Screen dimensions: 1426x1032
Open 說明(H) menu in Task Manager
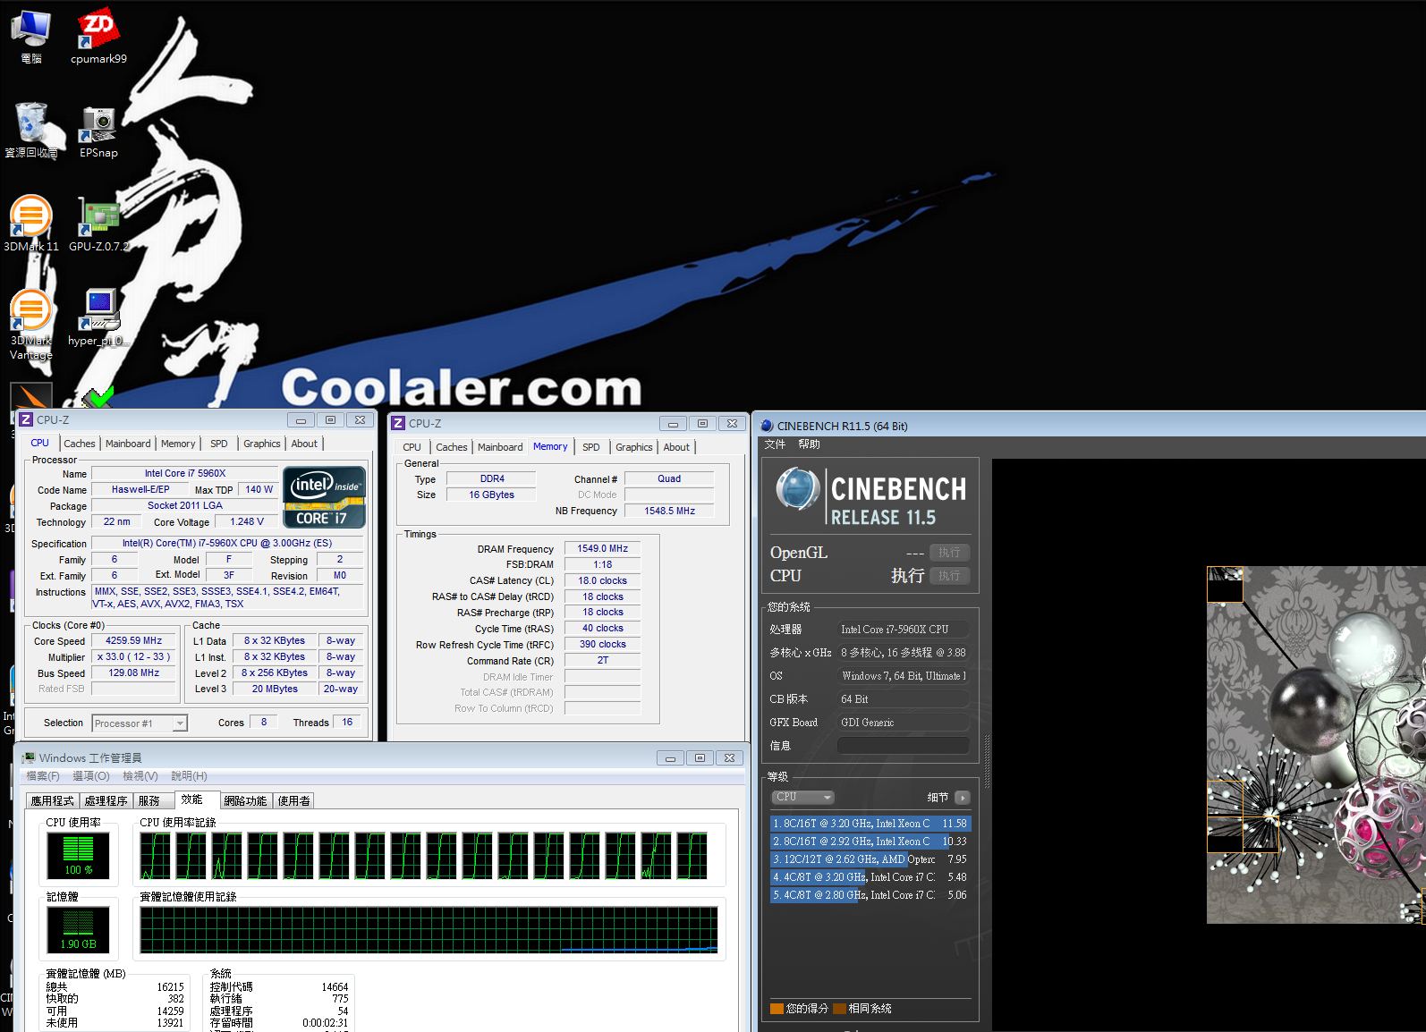pos(189,776)
